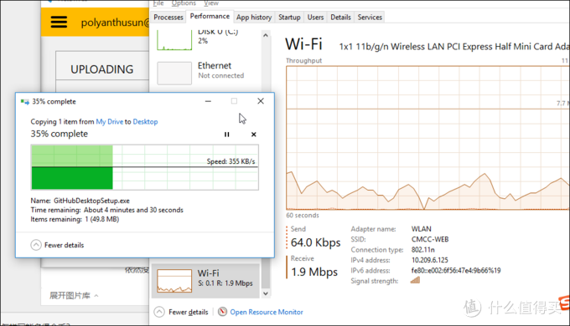Open the Options menu
This screenshot has height=326, width=570.
184,3
